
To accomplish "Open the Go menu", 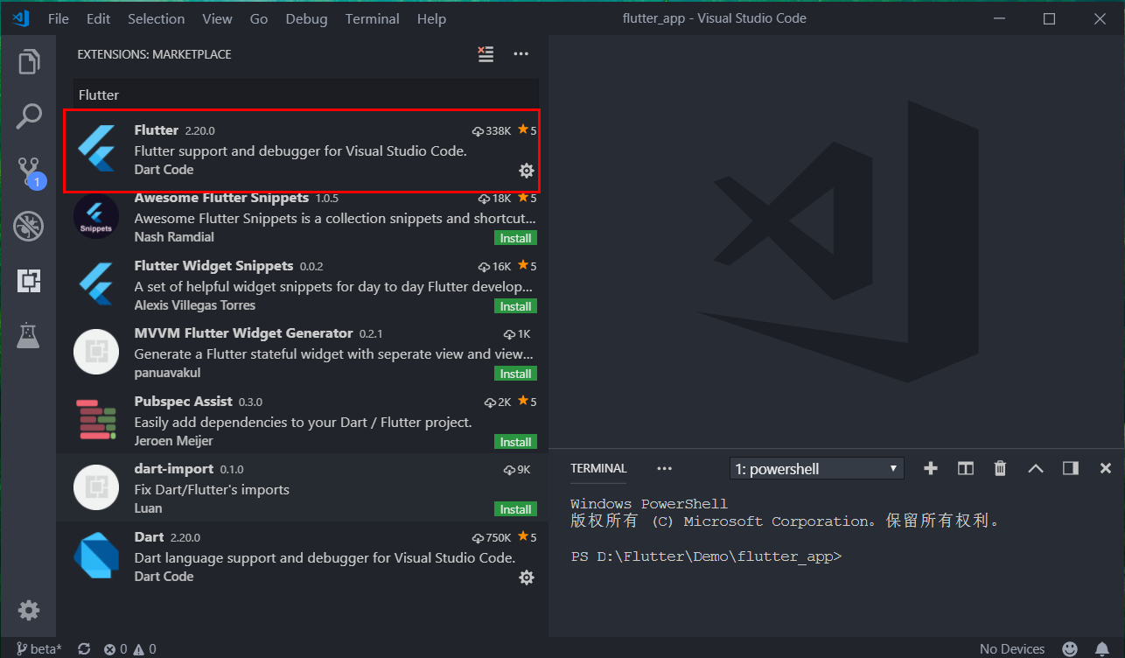I will (259, 18).
